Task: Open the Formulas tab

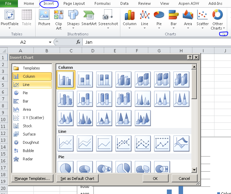Action: (x=102, y=3)
